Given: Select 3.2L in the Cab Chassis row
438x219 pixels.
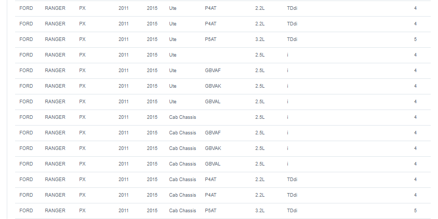Looking at the screenshot, I should [259, 211].
